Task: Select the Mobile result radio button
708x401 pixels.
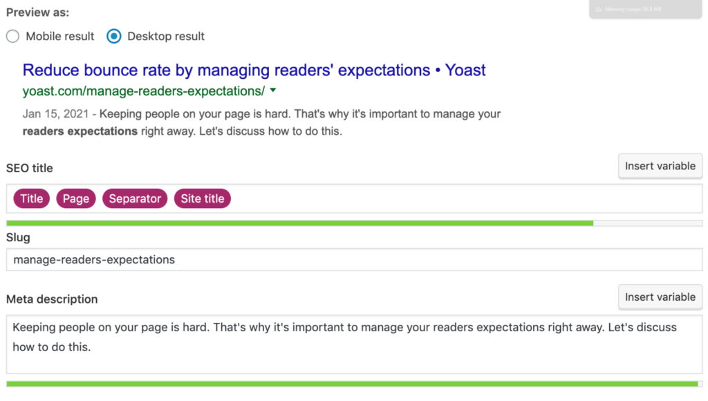Action: [12, 36]
